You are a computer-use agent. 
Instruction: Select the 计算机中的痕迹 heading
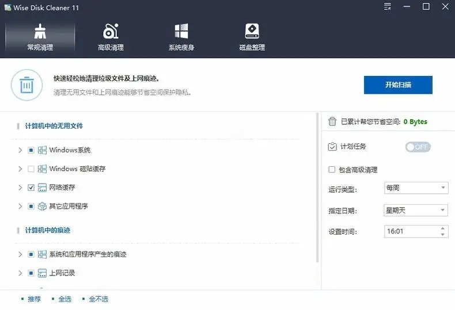pos(48,230)
